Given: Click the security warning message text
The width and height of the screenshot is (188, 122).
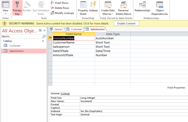Looking at the screenshot, I should point(73,23).
